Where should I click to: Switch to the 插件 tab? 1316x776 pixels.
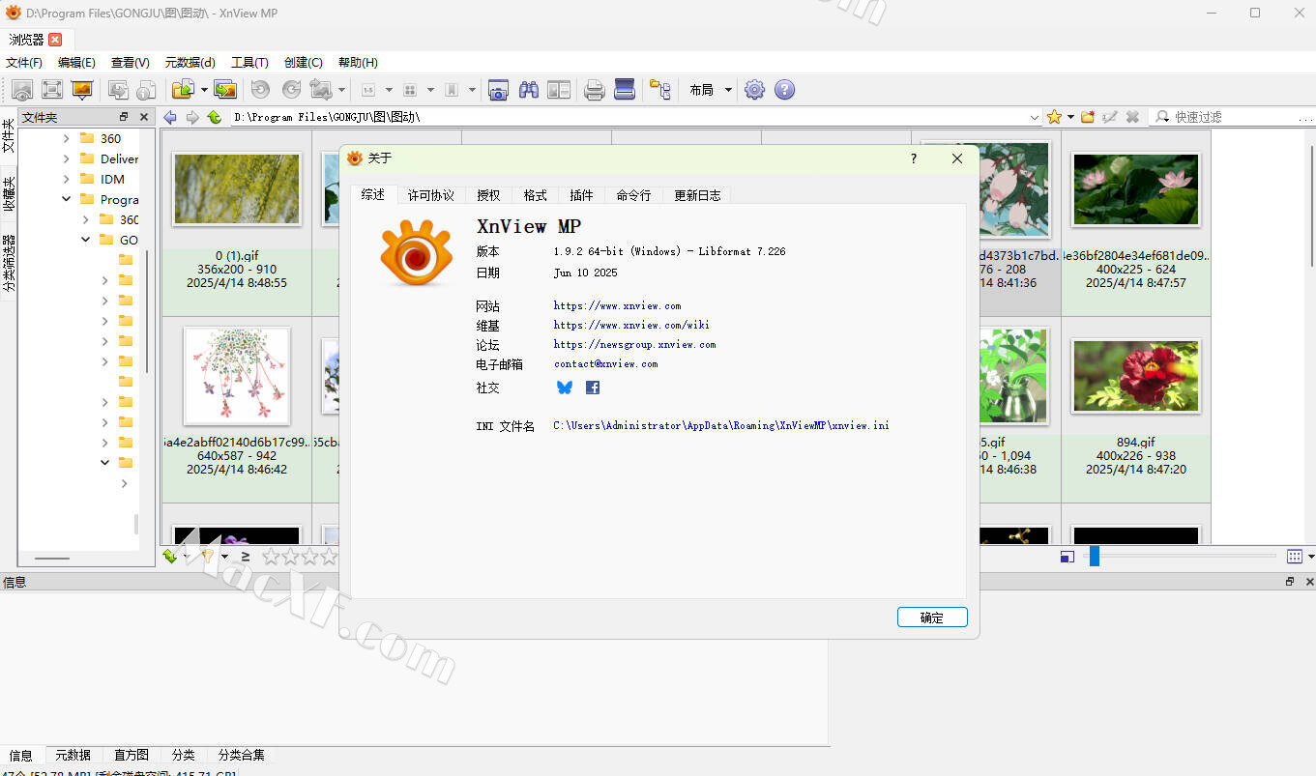coord(581,195)
